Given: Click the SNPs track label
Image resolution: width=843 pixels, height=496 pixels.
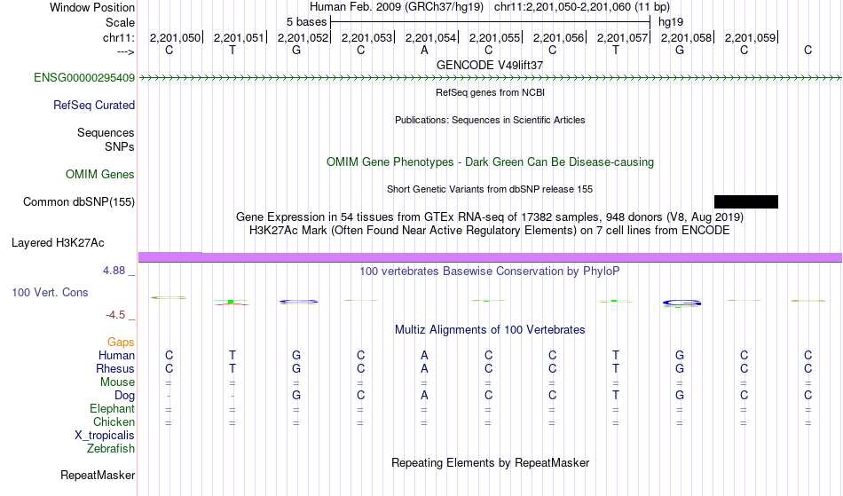Looking at the screenshot, I should click(x=120, y=146).
